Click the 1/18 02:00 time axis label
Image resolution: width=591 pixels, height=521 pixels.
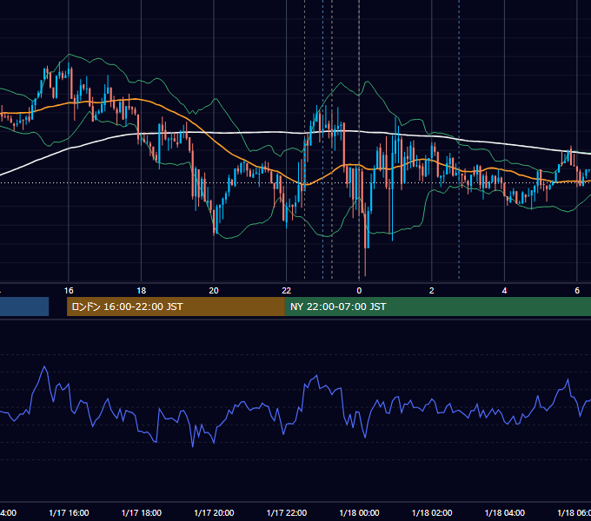click(432, 512)
